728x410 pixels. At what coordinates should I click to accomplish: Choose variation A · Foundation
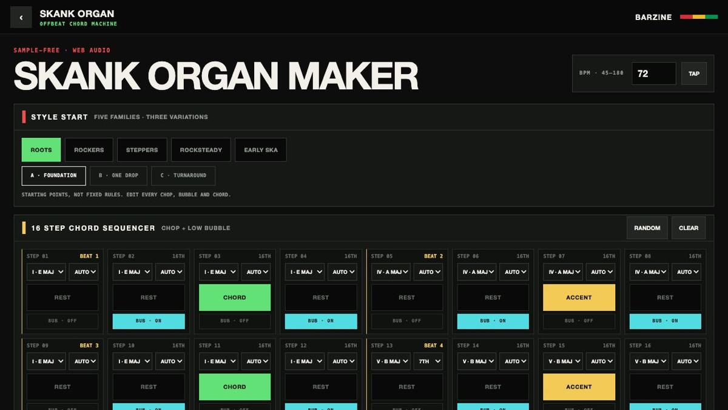(x=54, y=176)
